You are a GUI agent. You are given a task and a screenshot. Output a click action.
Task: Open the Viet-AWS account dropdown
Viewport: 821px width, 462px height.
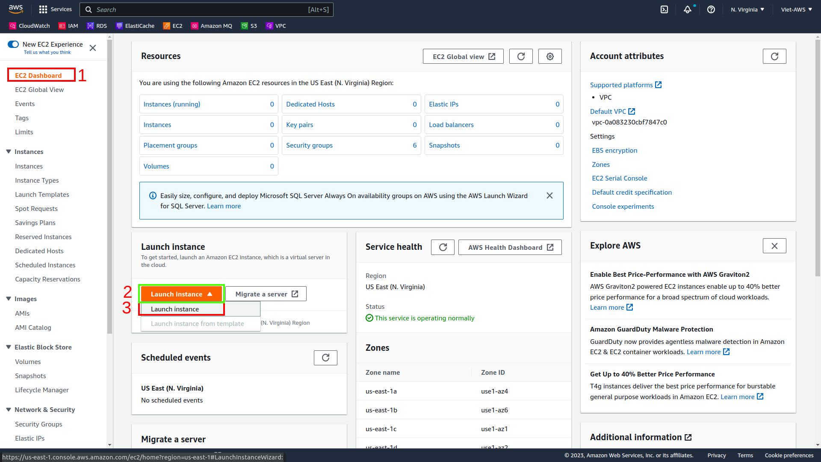[796, 9]
